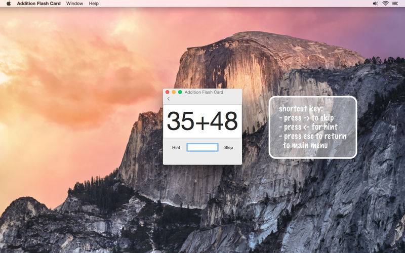Screen dimensions: 405x253
Task: Click the Skip button
Action: [x=229, y=147]
